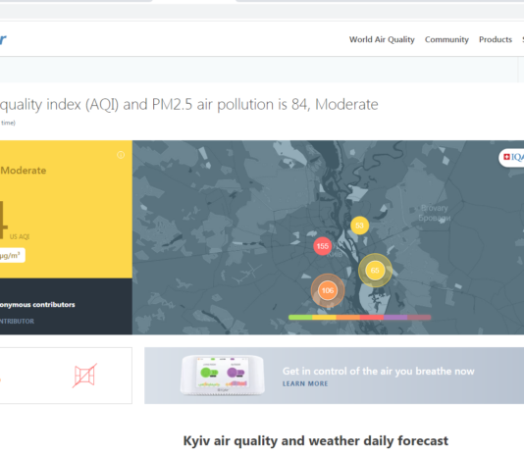
Task: Select the red 155 AQI map marker
Action: pyautogui.click(x=322, y=246)
